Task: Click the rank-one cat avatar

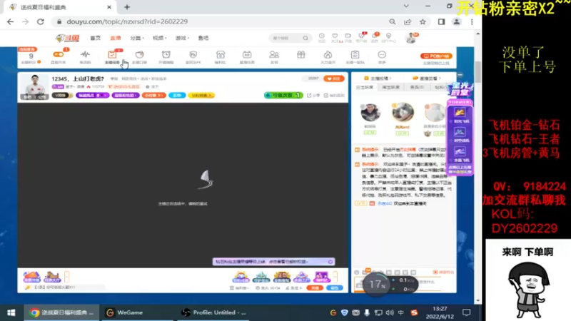Action: tap(403, 113)
